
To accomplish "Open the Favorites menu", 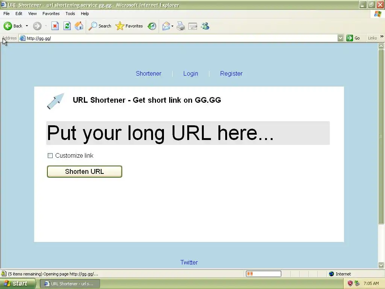I will (x=51, y=14).
